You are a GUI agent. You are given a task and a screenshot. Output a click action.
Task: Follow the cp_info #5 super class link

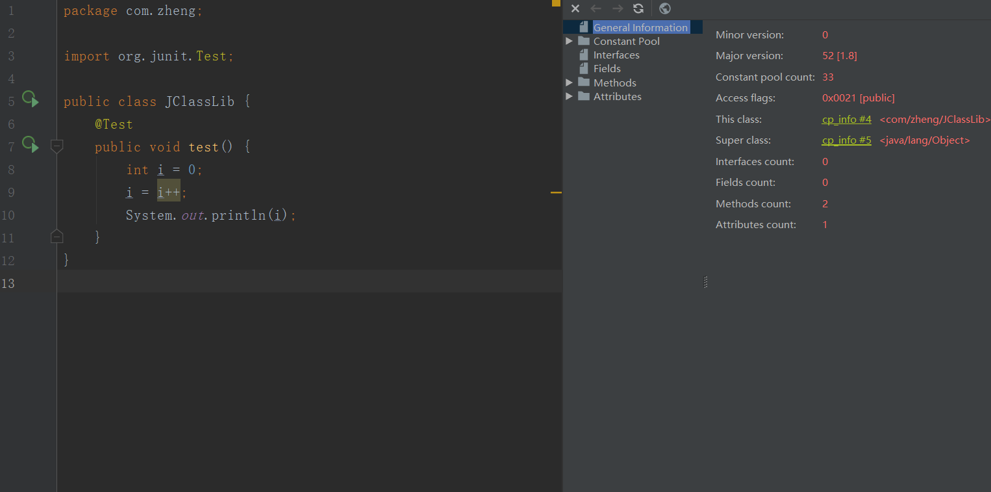coord(846,140)
